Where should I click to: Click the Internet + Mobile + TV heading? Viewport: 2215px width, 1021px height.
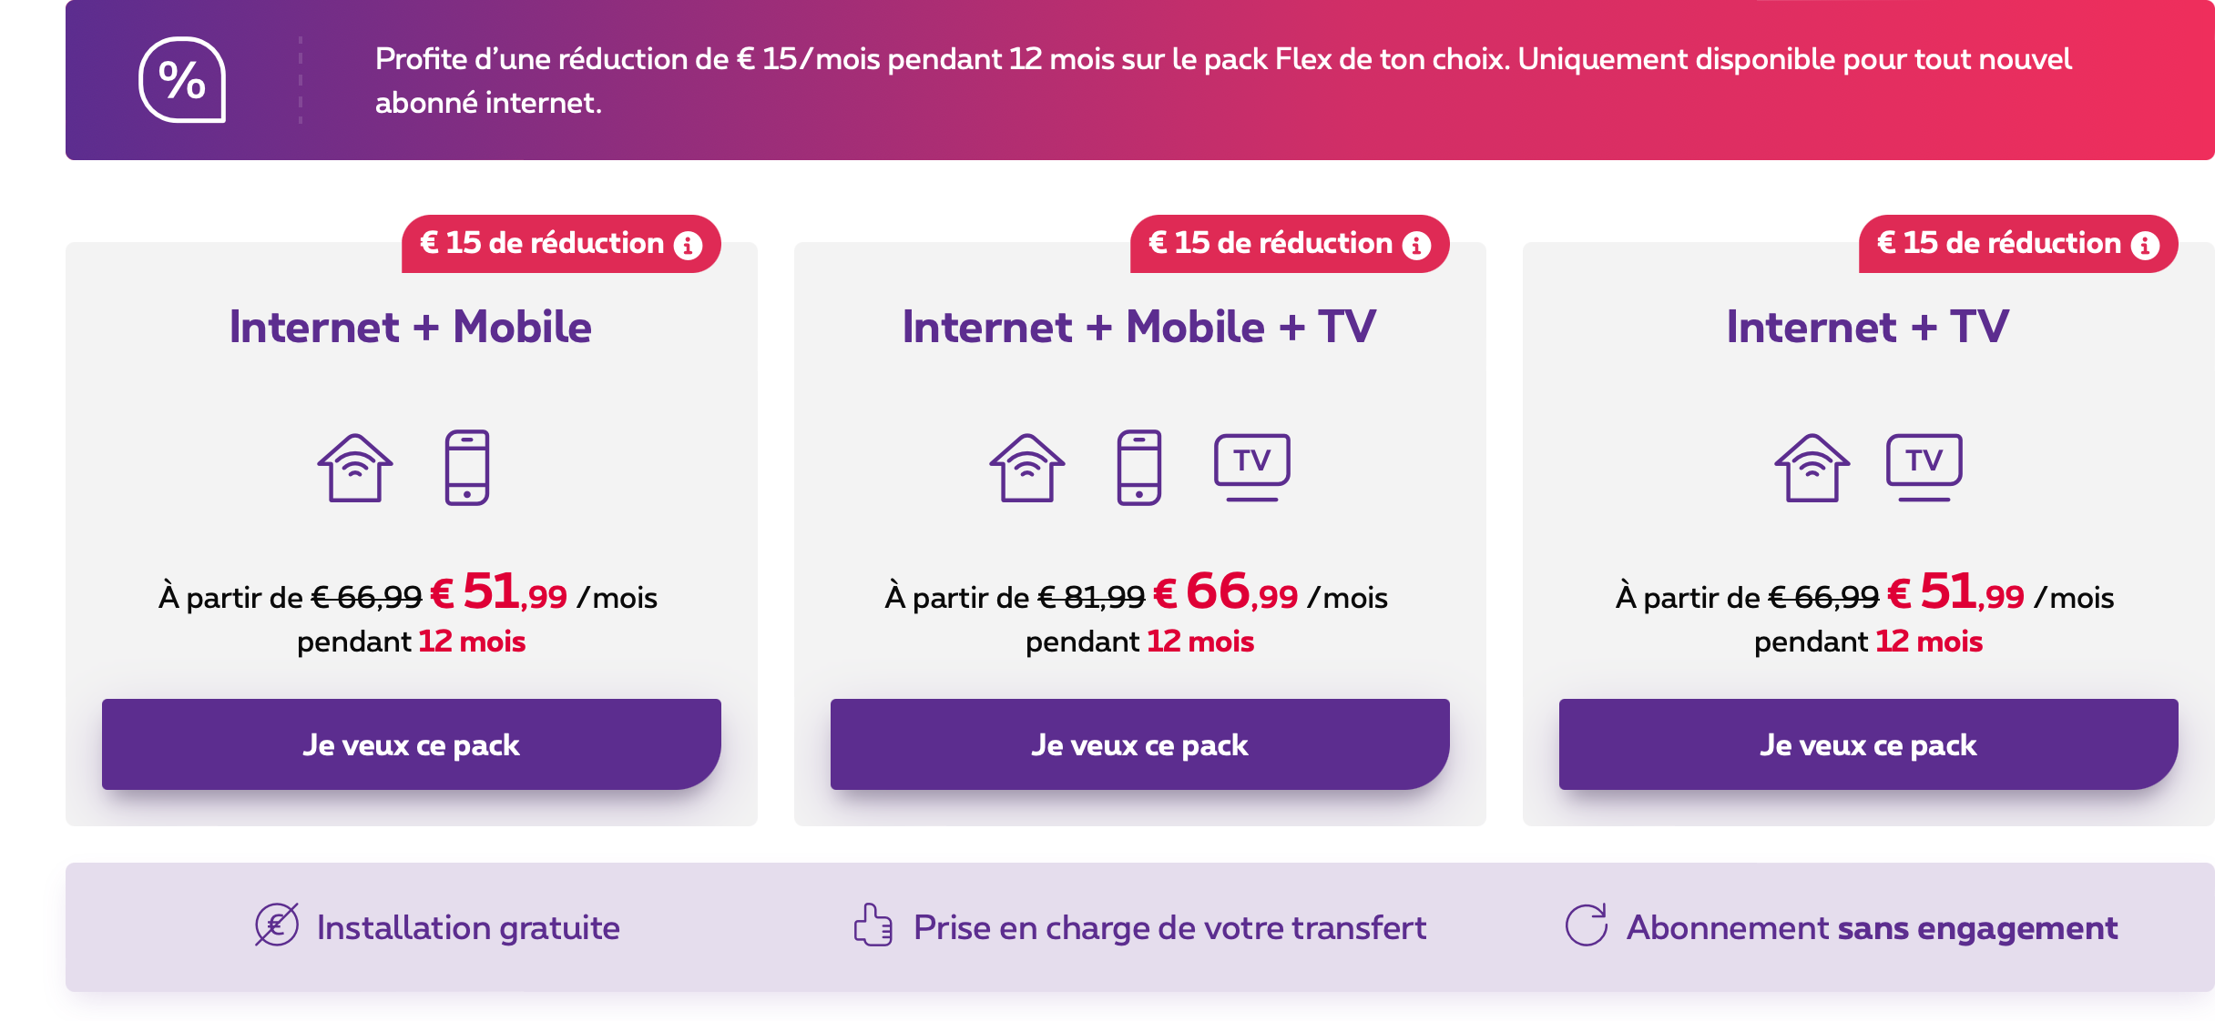(x=1139, y=327)
